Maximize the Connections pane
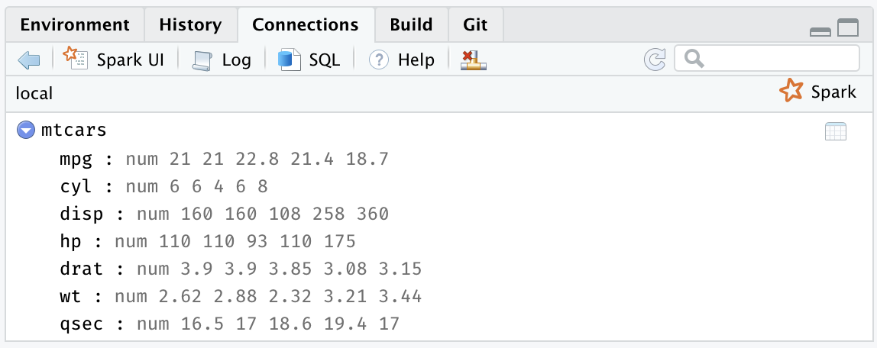This screenshot has height=348, width=877. click(x=848, y=27)
